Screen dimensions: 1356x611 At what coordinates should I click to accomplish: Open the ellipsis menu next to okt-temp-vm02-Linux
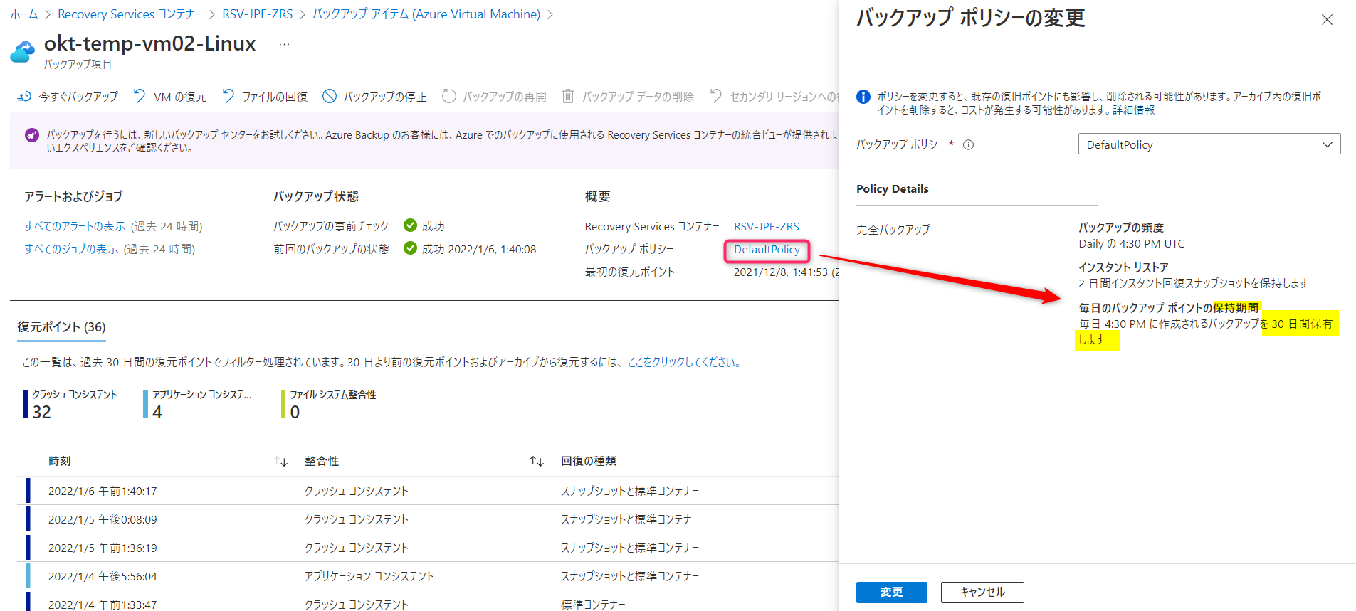click(x=284, y=44)
